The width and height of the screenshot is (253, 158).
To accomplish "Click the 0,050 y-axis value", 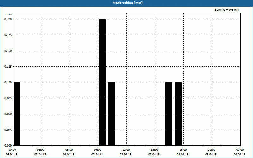I will pyautogui.click(x=8, y=114).
